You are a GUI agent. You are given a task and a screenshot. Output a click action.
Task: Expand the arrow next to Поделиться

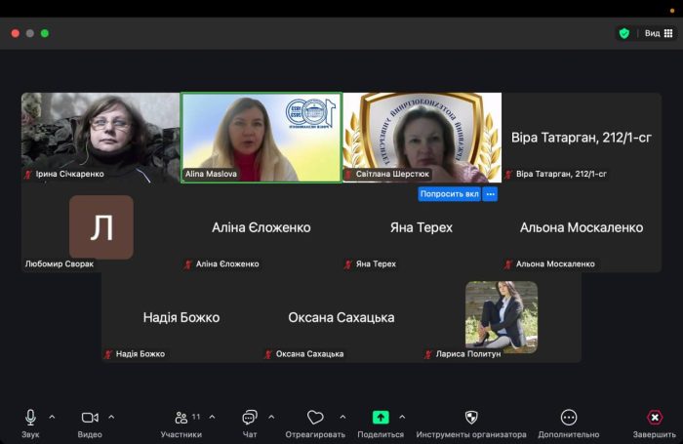[x=402, y=417]
